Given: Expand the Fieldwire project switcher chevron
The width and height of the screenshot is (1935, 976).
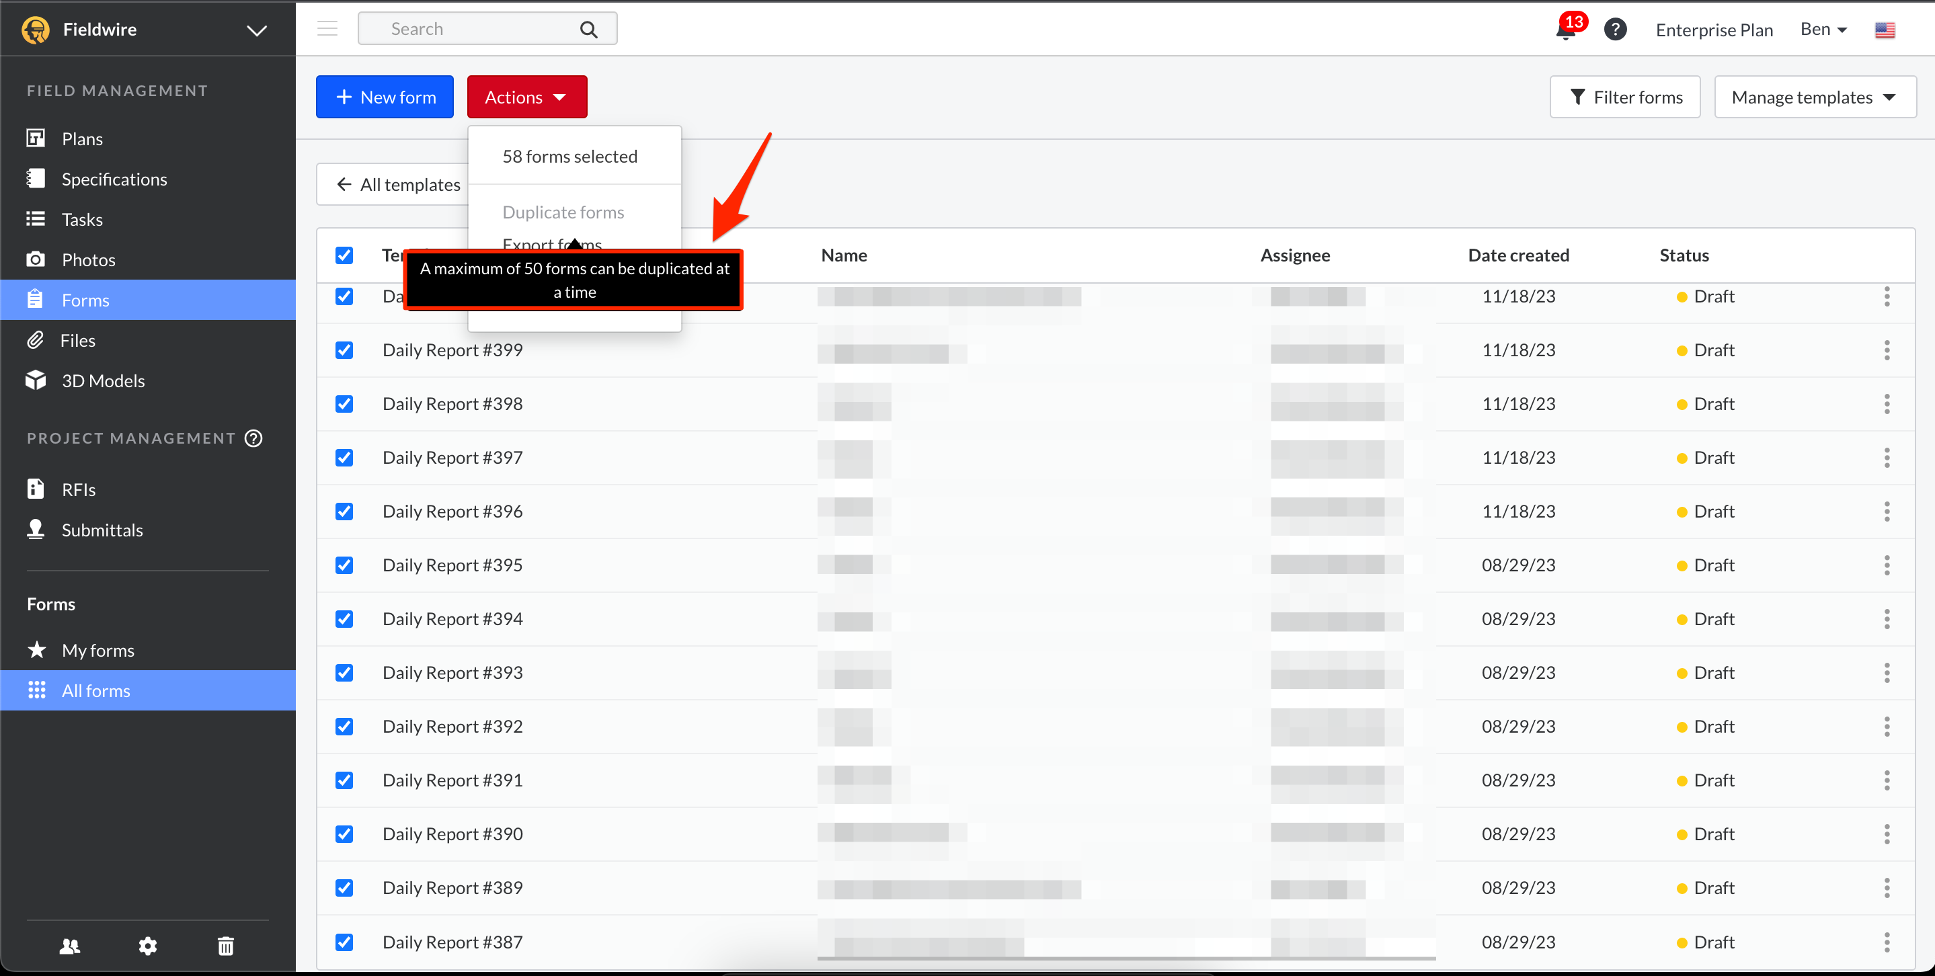Looking at the screenshot, I should pos(257,31).
